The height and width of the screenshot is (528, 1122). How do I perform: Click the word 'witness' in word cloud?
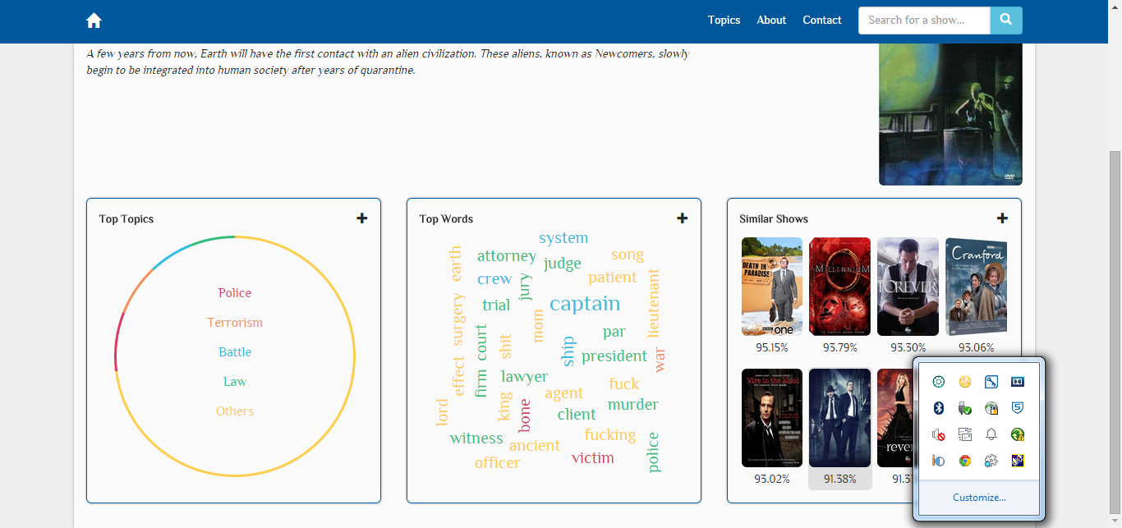[x=476, y=438]
